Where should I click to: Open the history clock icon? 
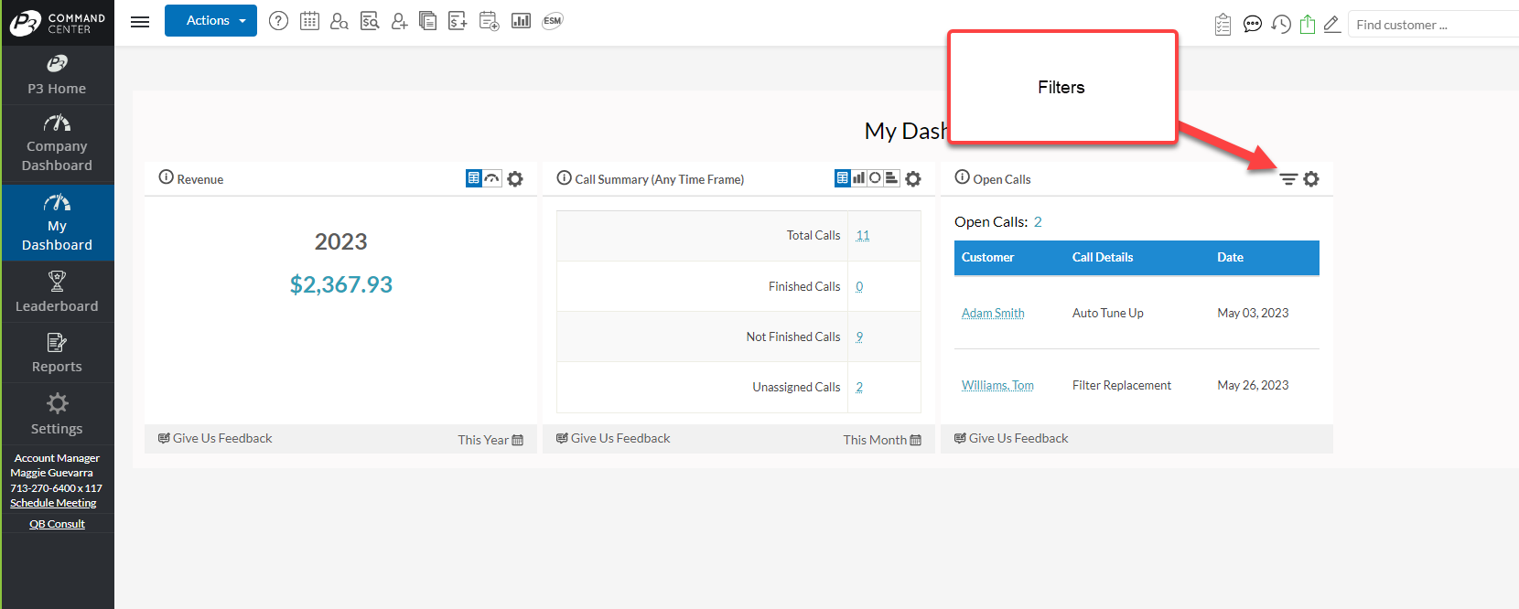coord(1281,25)
